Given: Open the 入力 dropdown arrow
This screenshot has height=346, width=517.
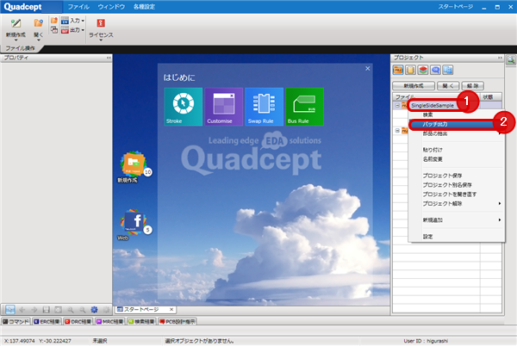Looking at the screenshot, I should coord(83,21).
